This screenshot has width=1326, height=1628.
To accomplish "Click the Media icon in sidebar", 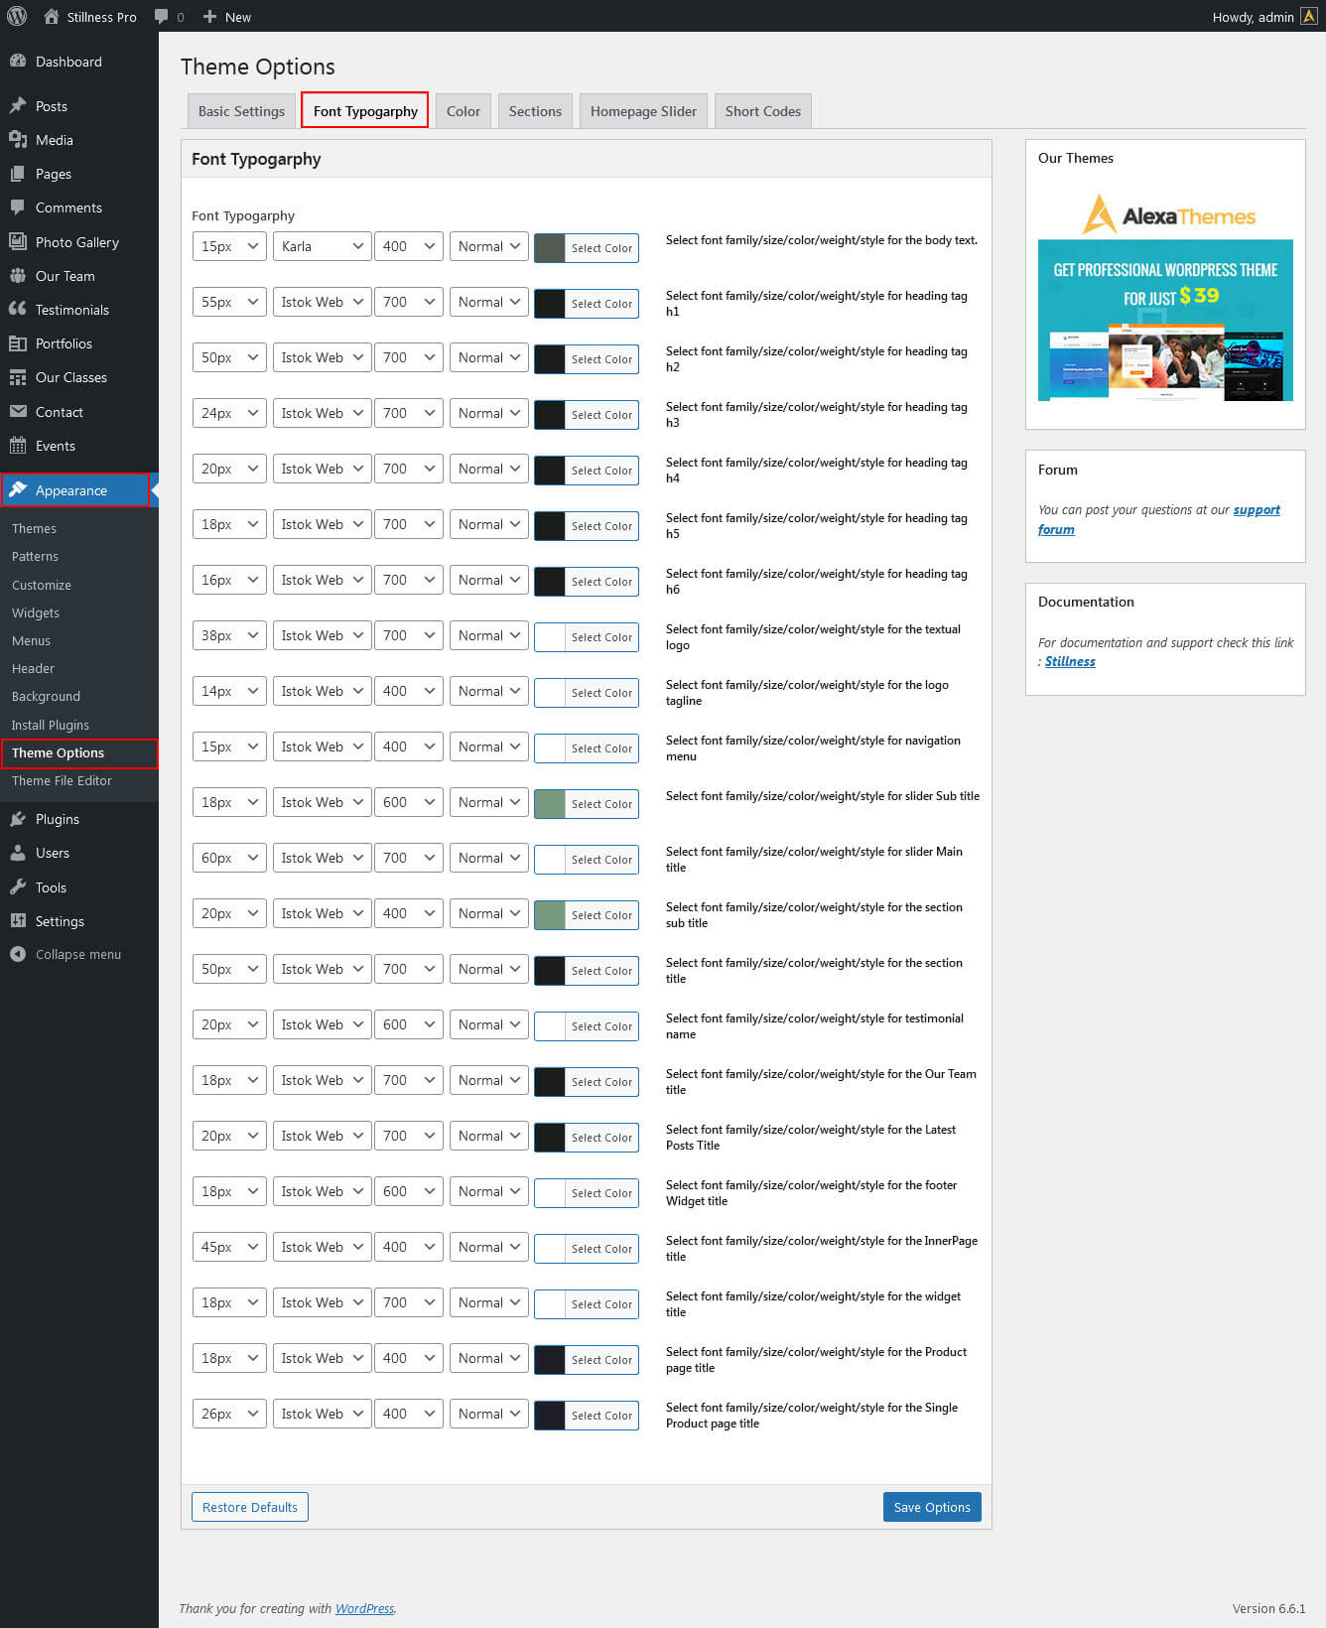I will click(x=18, y=139).
